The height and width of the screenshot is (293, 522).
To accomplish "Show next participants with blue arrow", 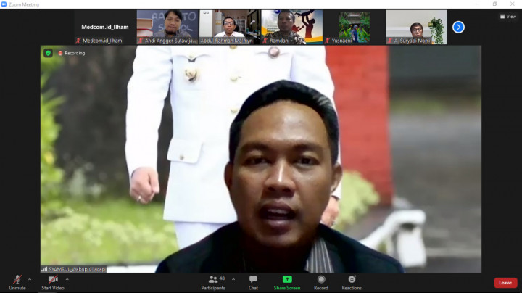I will click(458, 27).
